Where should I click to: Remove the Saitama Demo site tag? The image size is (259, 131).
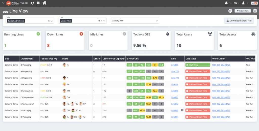pyautogui.click(x=23, y=21)
